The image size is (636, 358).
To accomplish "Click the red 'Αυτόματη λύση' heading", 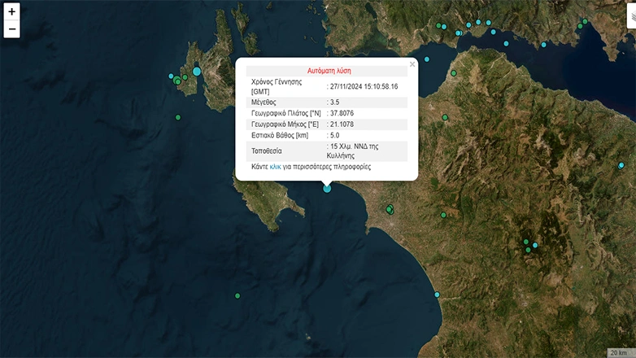I will pos(329,71).
